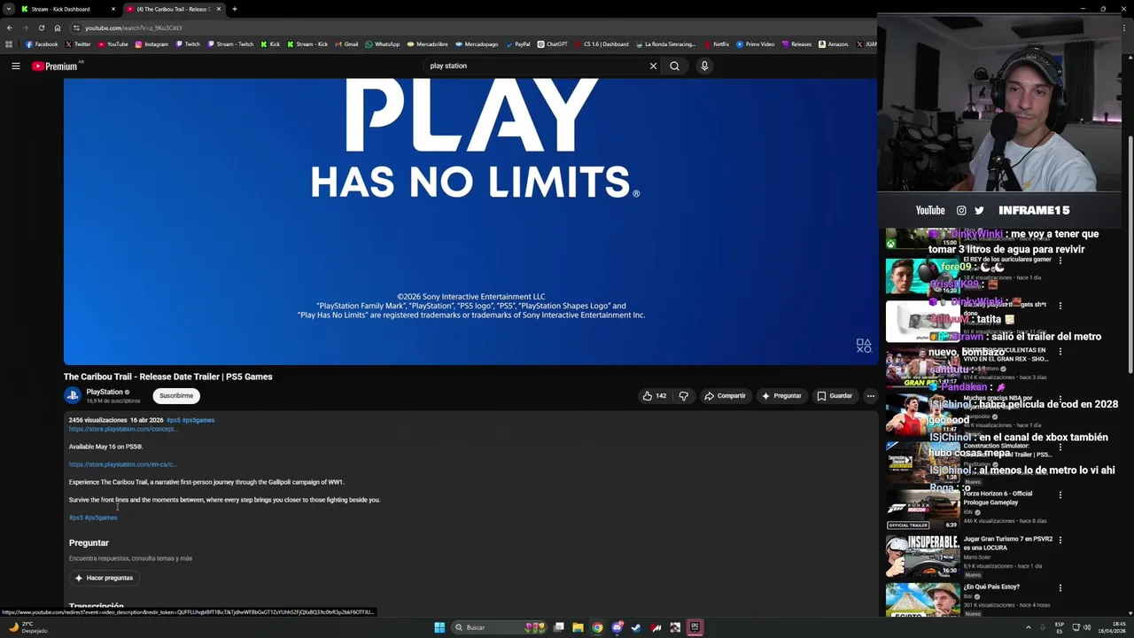This screenshot has width=1134, height=638.
Task: Close the Caribou Trail tab
Action: (219, 9)
